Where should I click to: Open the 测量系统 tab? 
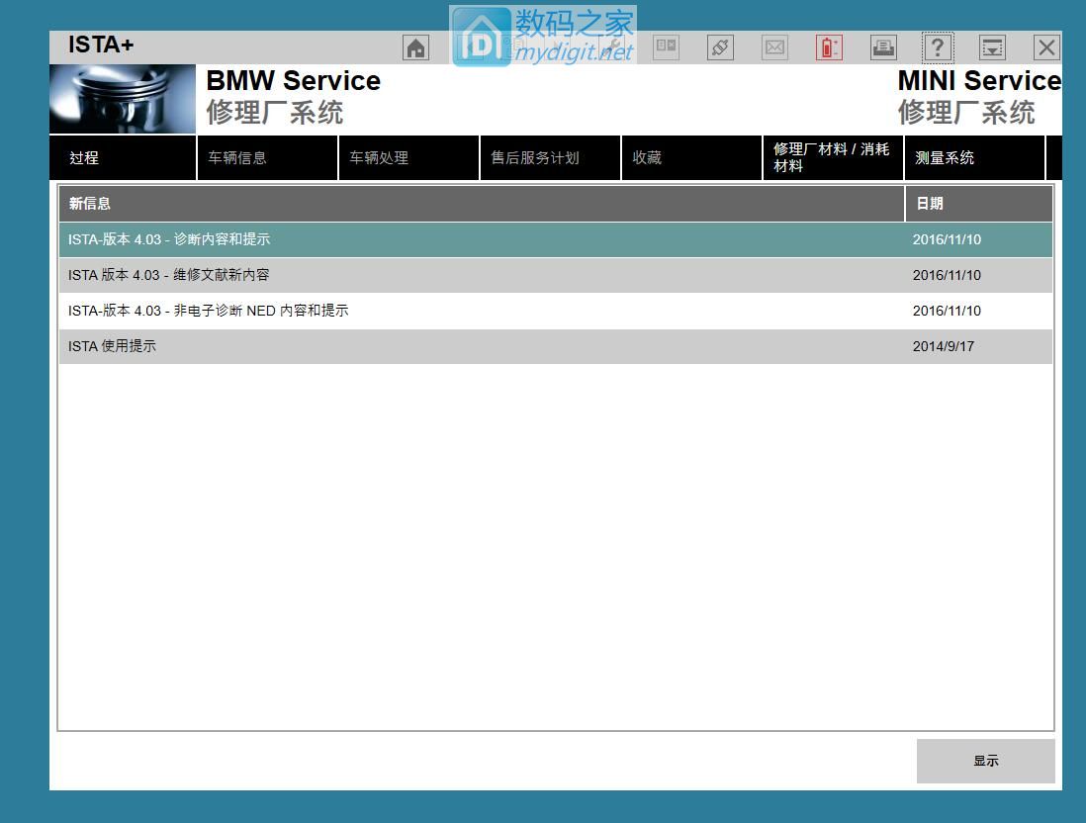(x=974, y=158)
